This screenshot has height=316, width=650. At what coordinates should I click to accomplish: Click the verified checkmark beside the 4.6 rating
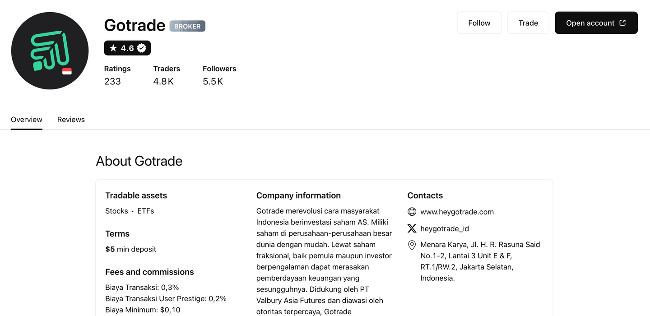click(141, 47)
